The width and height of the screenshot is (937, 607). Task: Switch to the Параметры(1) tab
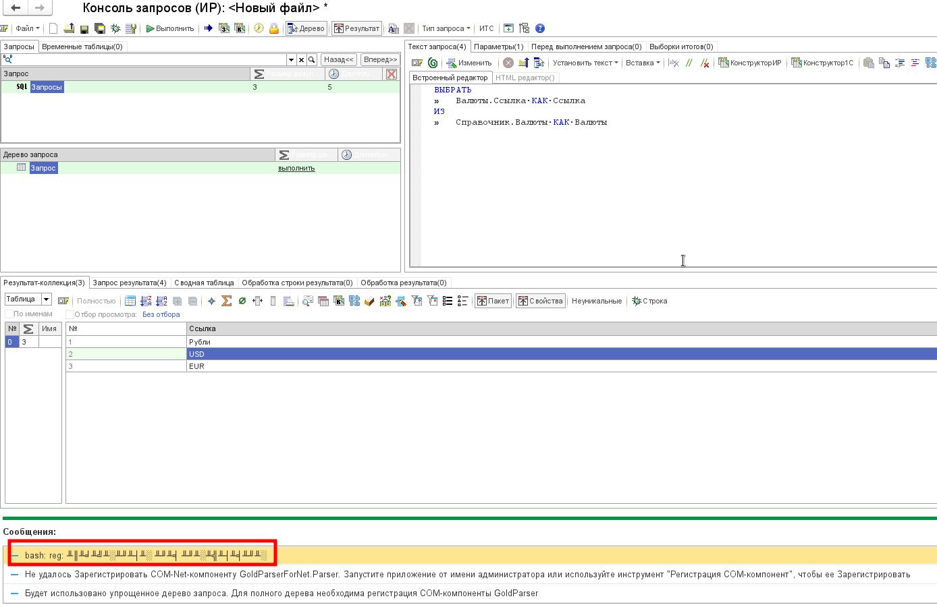(x=498, y=47)
